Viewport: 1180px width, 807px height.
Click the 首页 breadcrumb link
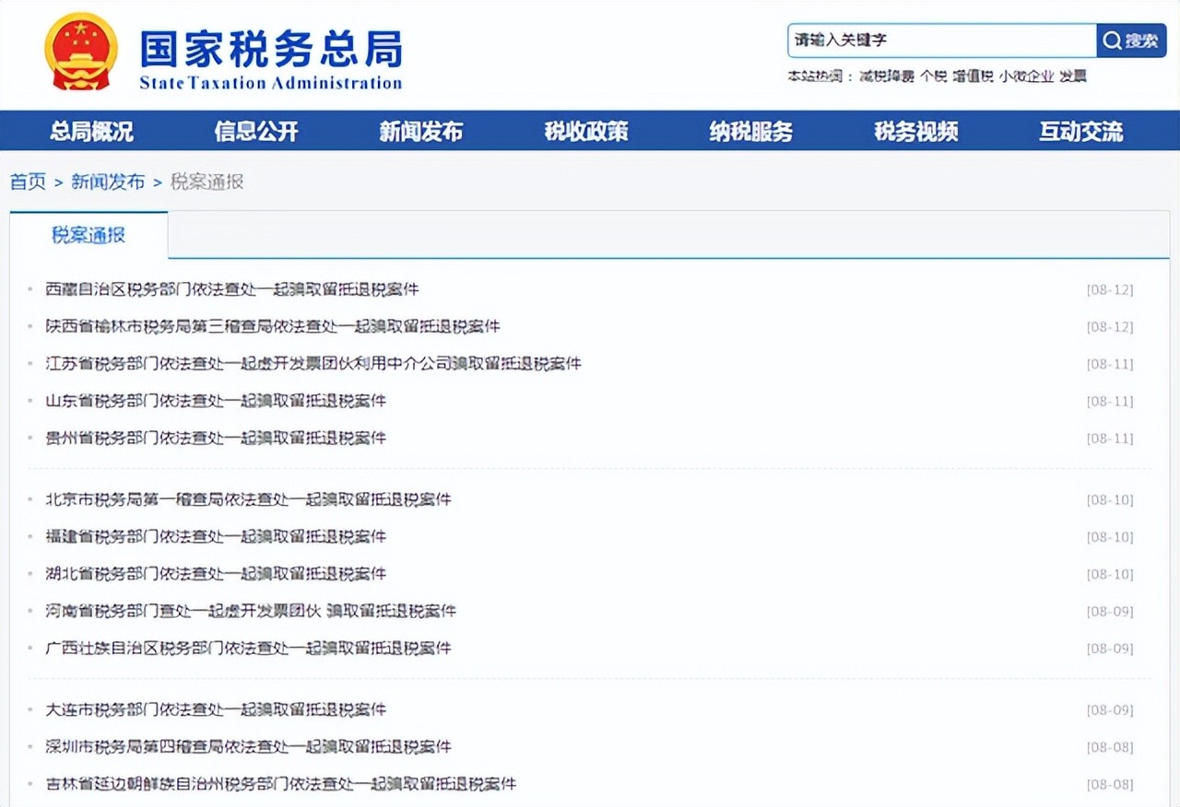coord(28,182)
